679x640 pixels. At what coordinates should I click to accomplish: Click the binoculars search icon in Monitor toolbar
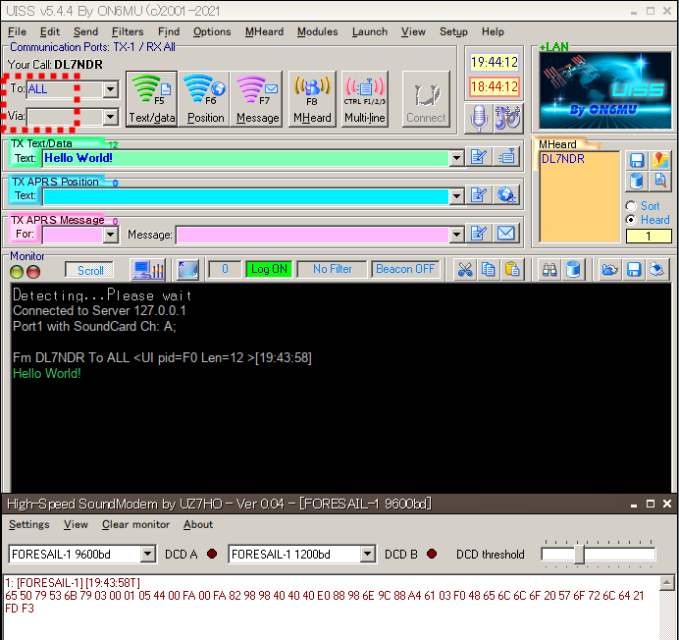pos(550,269)
